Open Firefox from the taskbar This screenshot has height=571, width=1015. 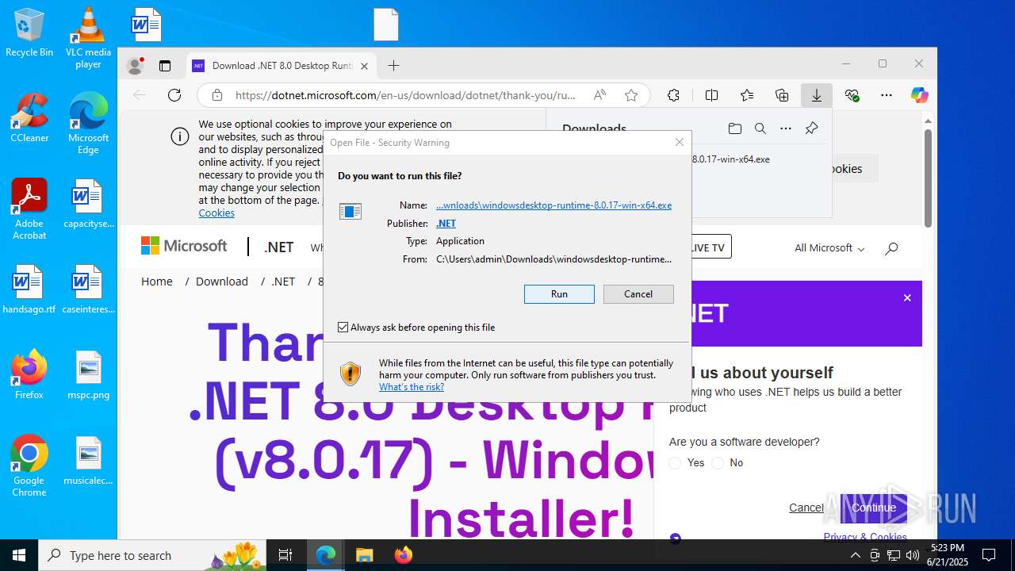click(x=404, y=555)
